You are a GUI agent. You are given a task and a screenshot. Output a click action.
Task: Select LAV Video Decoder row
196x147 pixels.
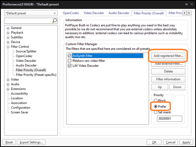(x=85, y=66)
